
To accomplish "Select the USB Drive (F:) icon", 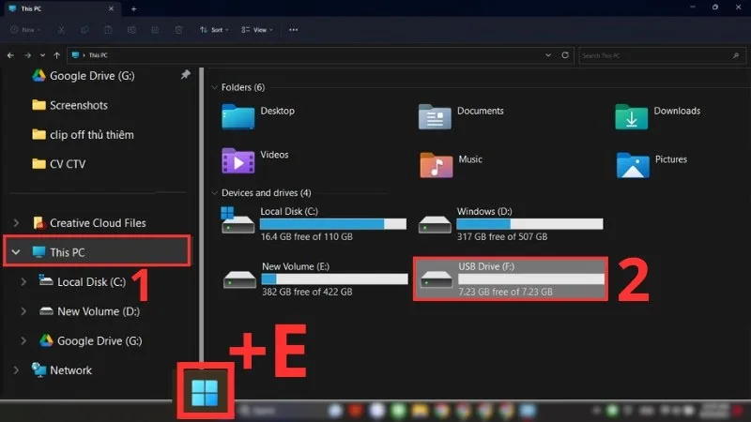I will point(436,279).
